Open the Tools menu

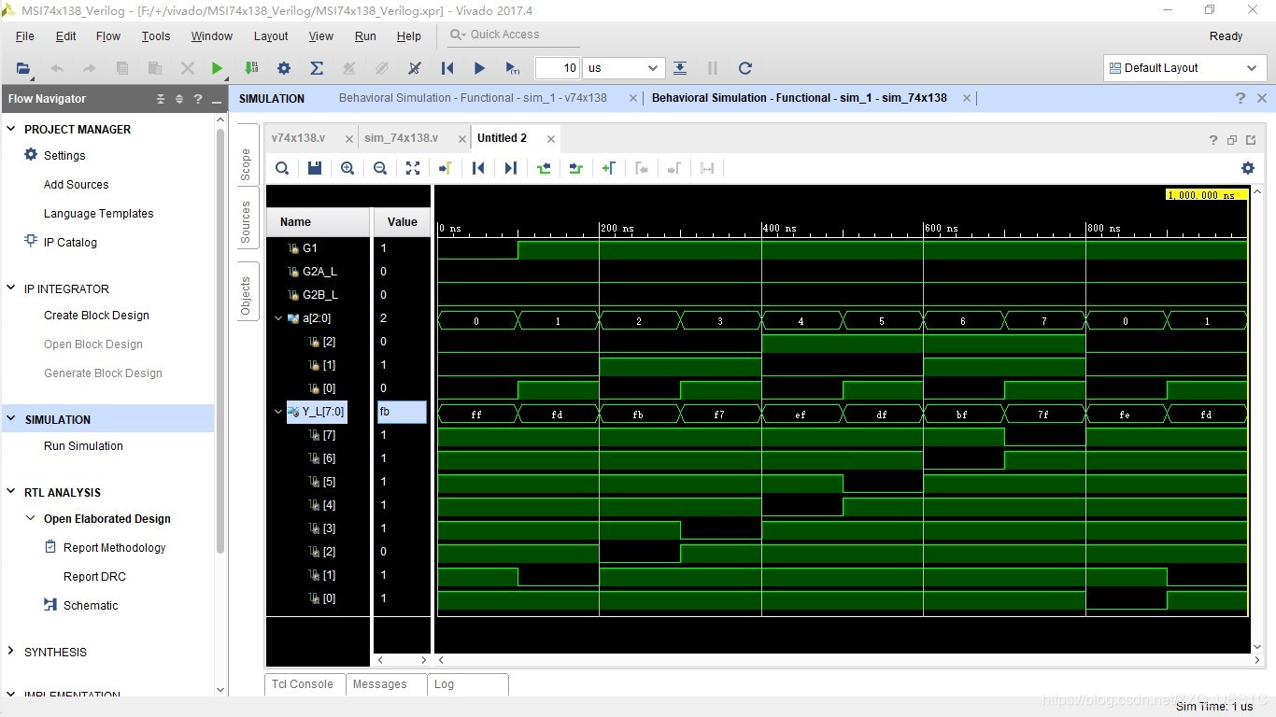coord(156,36)
